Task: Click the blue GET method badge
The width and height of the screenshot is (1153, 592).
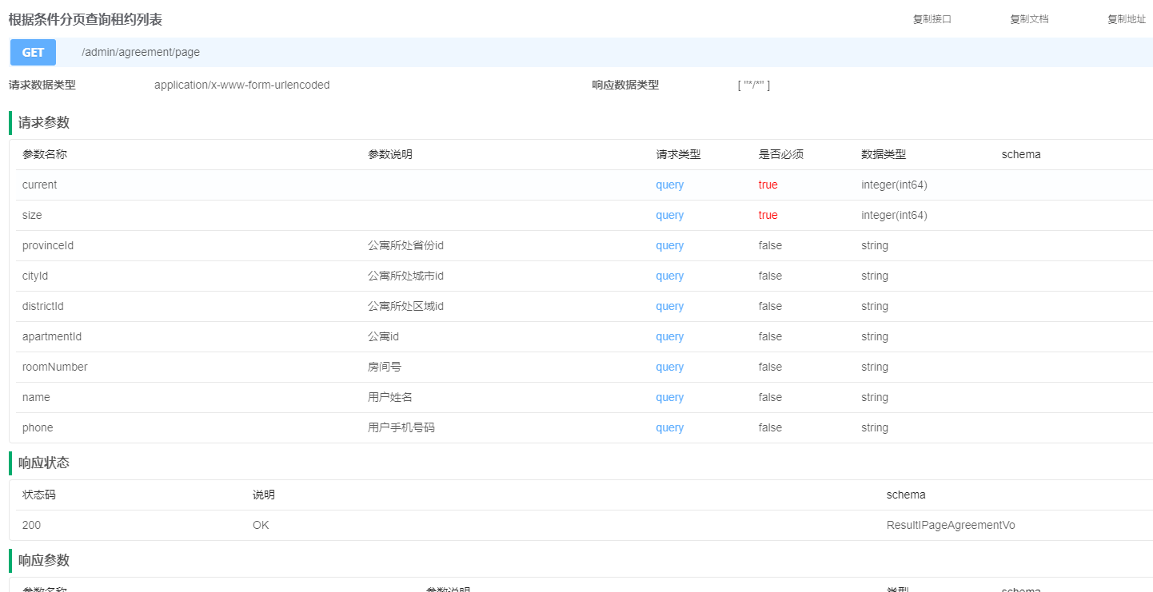Action: 33,52
